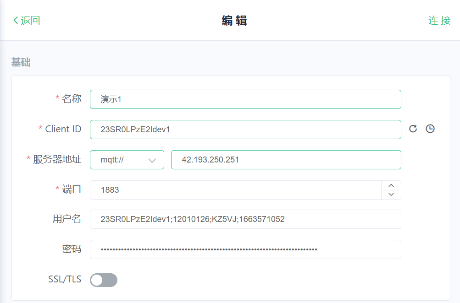
Task: Focus the 用户名 username input field
Action: (x=245, y=219)
